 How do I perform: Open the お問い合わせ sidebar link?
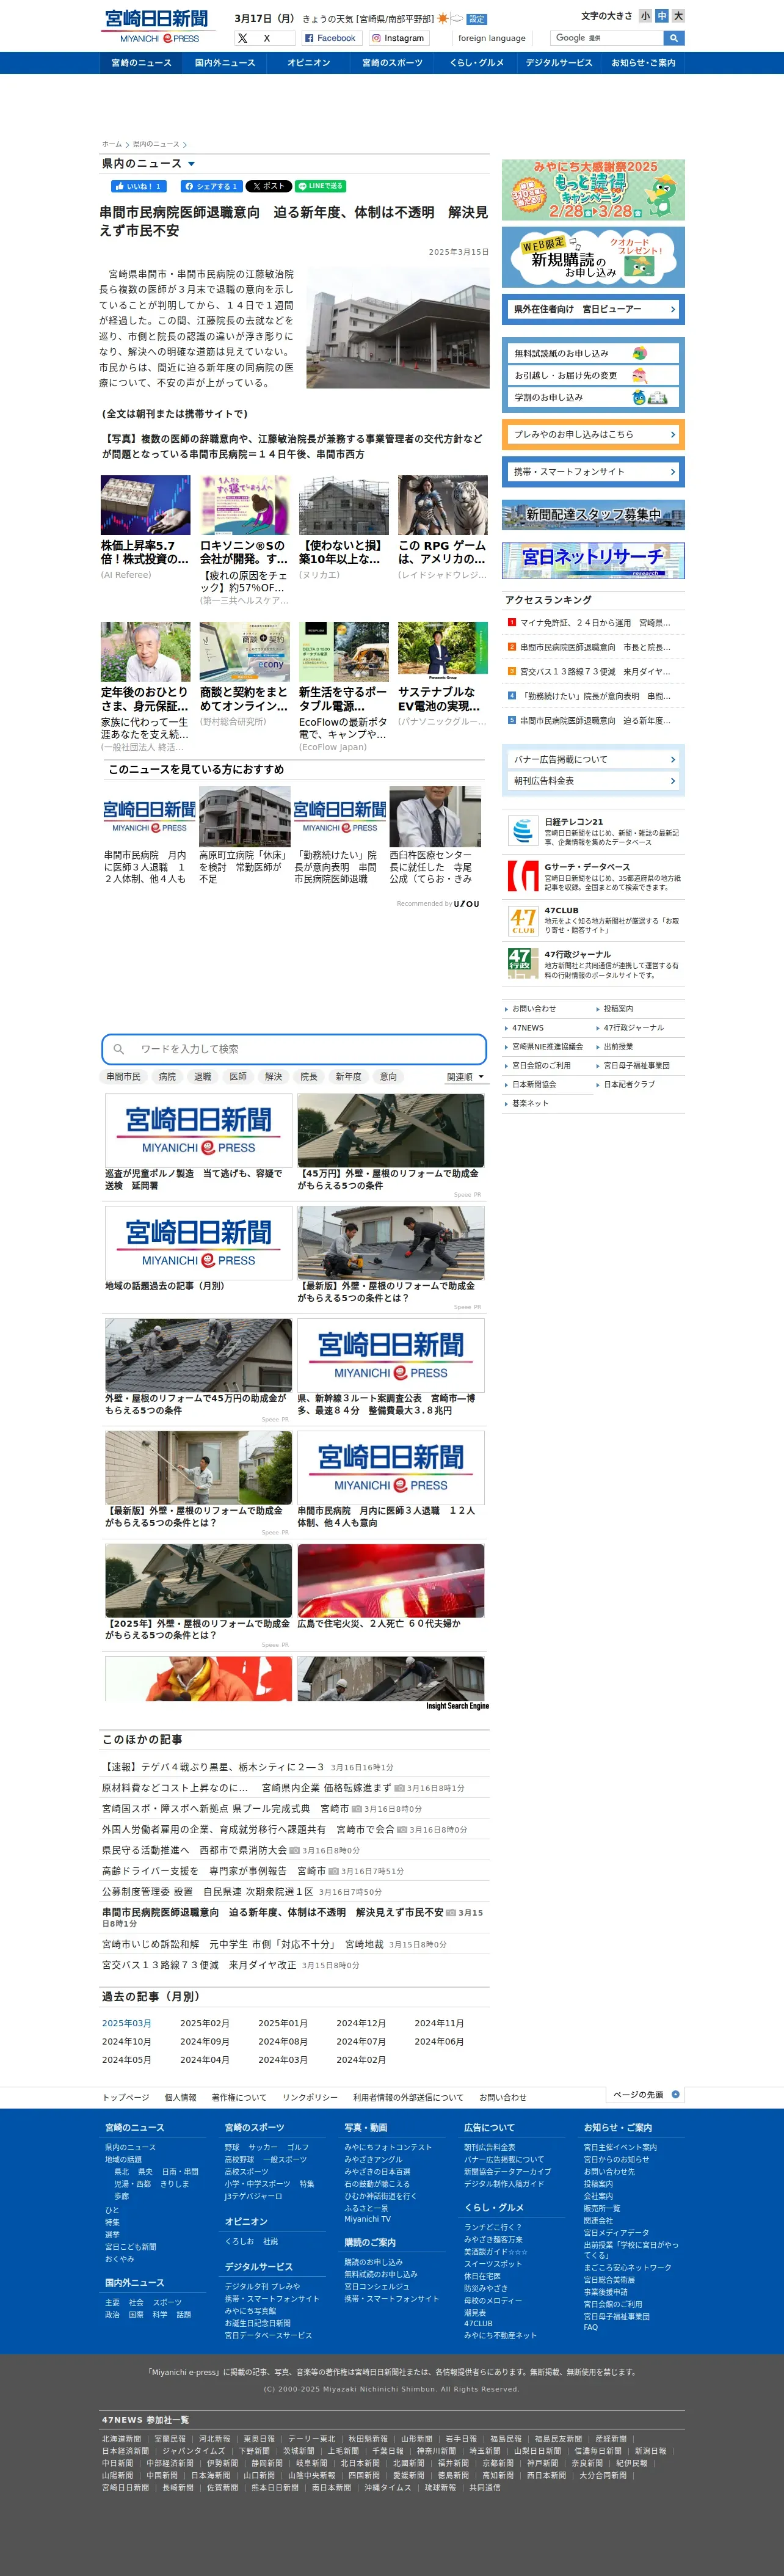[x=534, y=1009]
